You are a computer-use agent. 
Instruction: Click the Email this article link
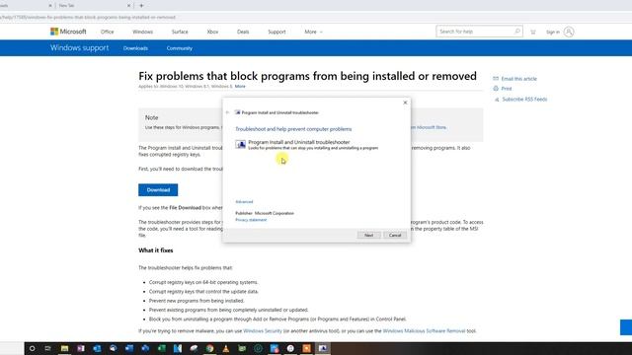point(518,79)
